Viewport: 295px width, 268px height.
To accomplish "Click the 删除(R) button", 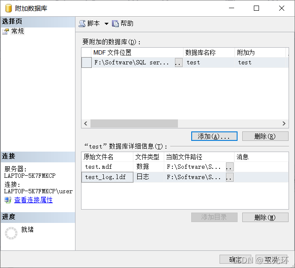I will point(265,136).
